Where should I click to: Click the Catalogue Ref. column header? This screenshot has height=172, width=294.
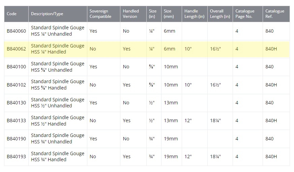click(x=274, y=14)
